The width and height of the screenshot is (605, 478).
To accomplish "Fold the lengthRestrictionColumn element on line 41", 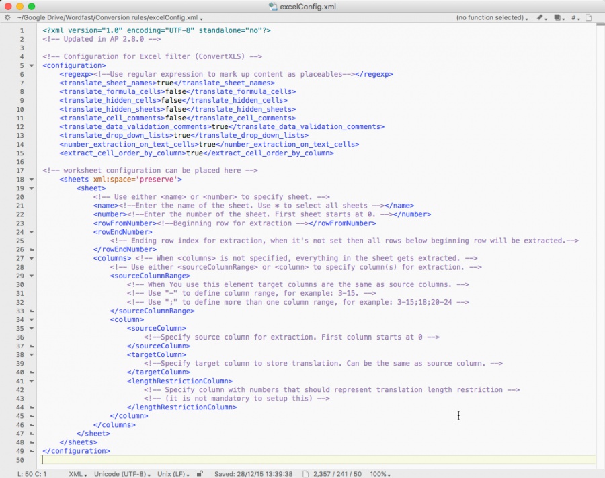I will [x=32, y=381].
